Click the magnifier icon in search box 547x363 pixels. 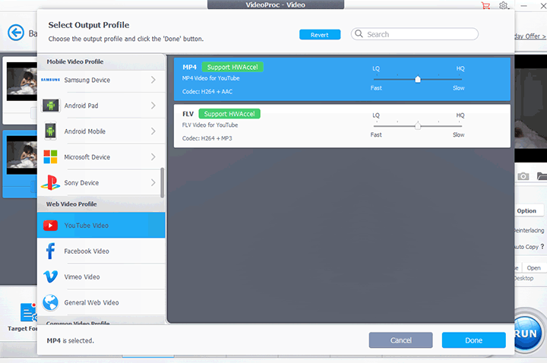click(359, 34)
